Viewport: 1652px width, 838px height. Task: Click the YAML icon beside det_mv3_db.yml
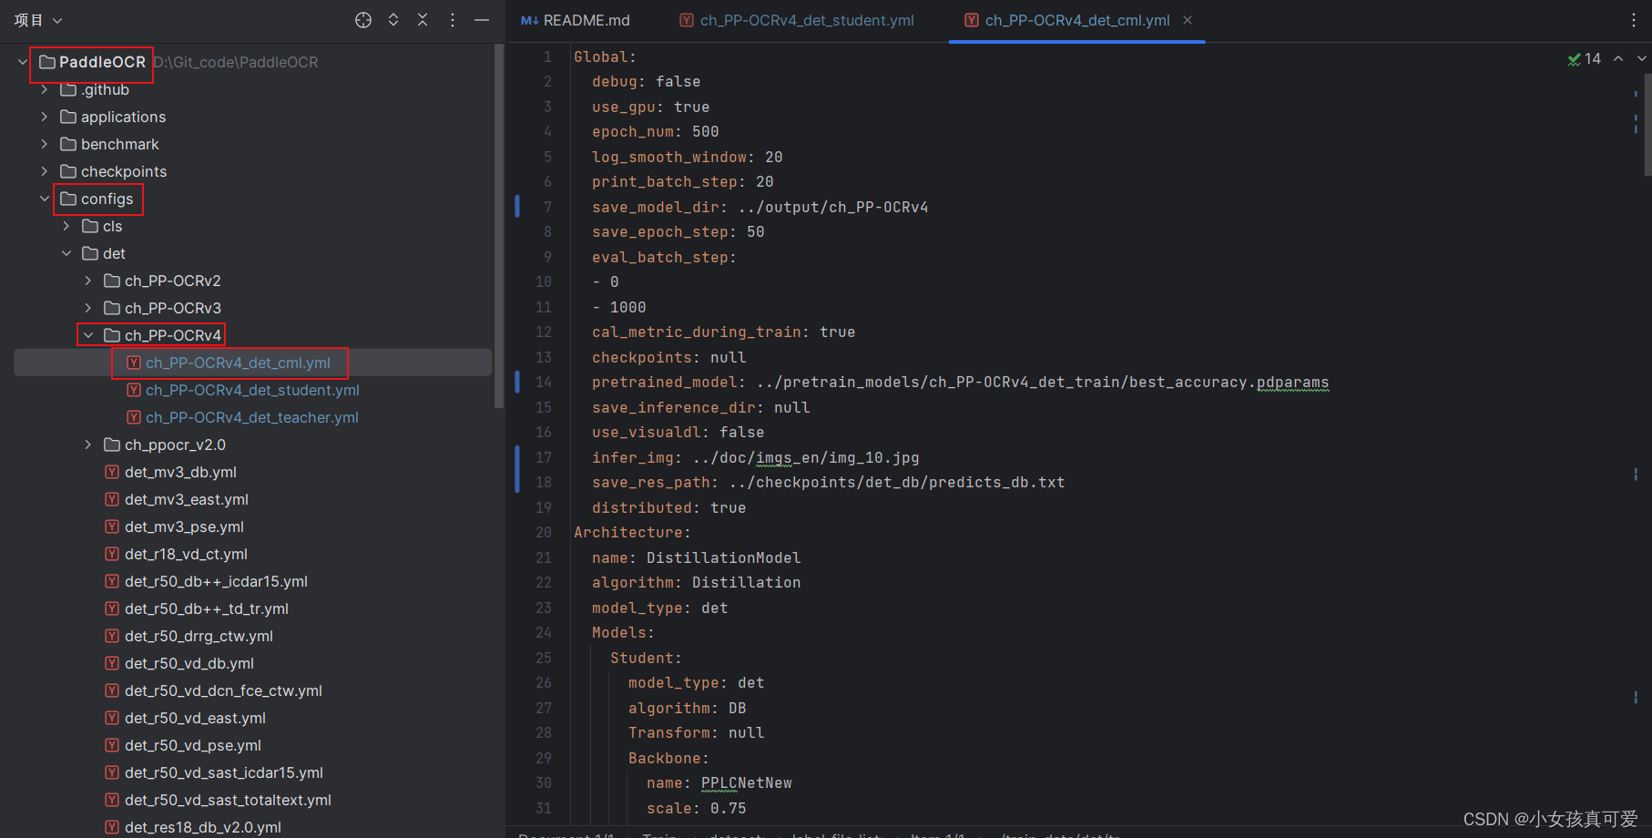click(x=111, y=472)
